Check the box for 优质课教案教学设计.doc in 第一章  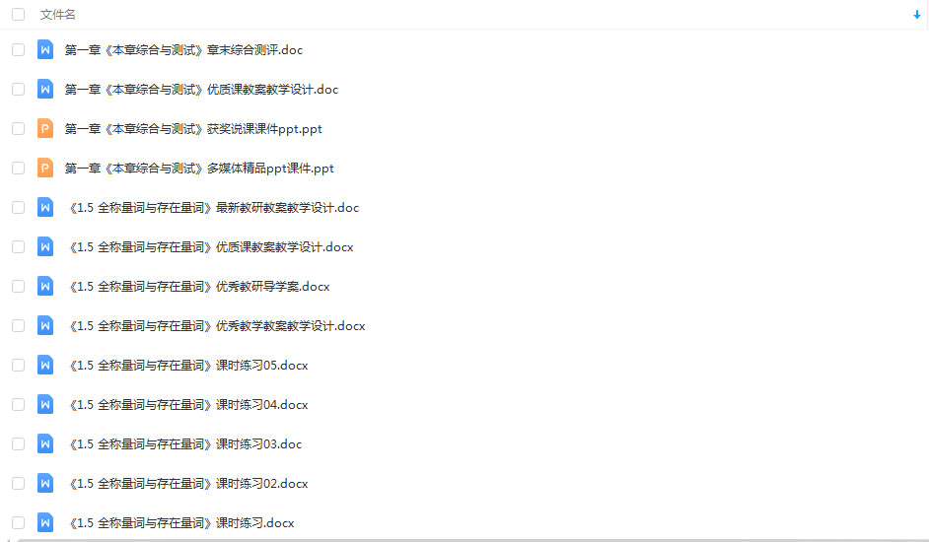click(x=19, y=90)
